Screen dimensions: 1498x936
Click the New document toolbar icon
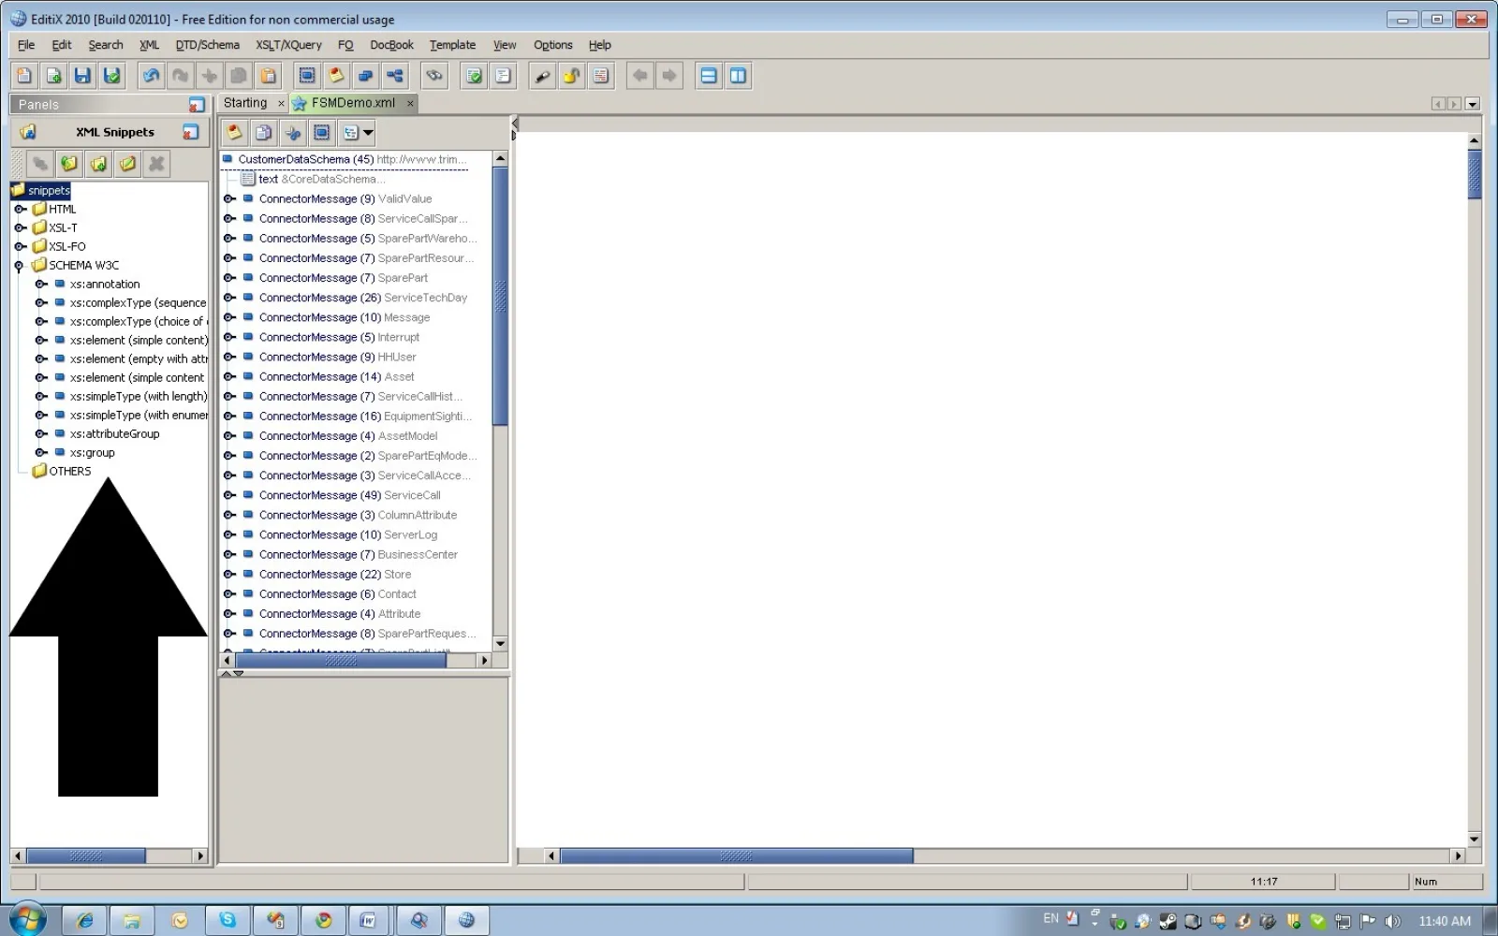(24, 76)
